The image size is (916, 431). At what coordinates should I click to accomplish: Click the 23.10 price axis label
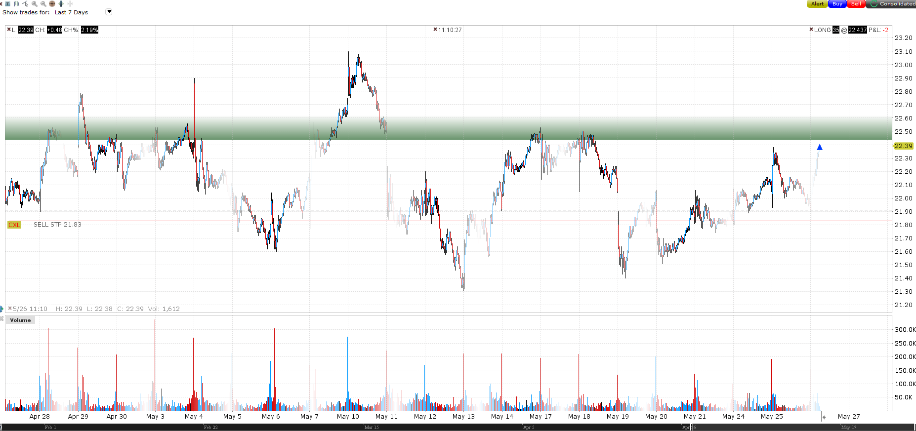tap(904, 51)
